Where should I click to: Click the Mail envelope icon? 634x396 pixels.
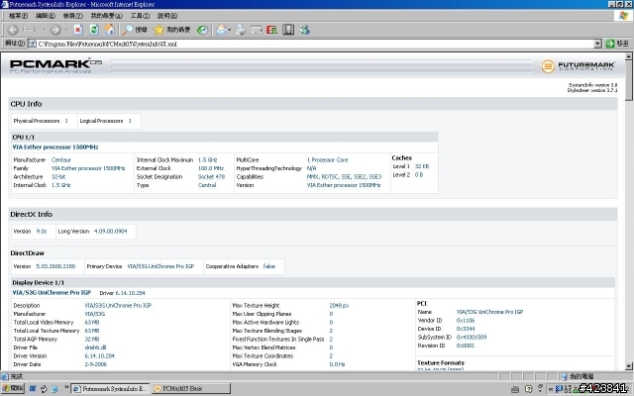coord(221,30)
